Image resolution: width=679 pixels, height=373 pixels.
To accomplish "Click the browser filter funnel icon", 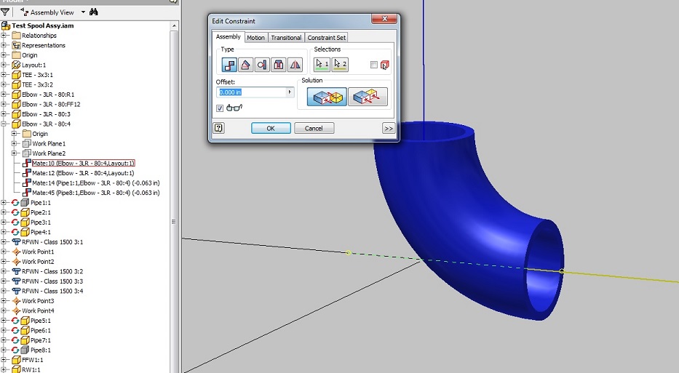I will (x=5, y=12).
